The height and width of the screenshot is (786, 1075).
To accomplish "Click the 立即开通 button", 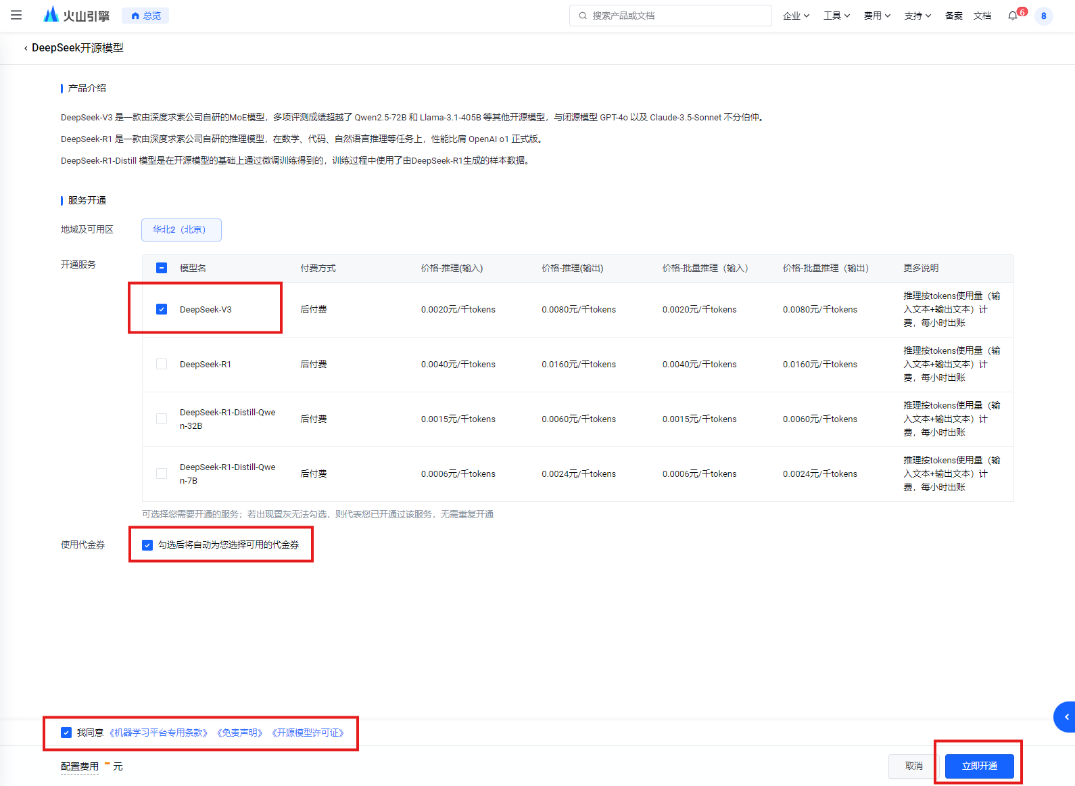I will point(979,766).
